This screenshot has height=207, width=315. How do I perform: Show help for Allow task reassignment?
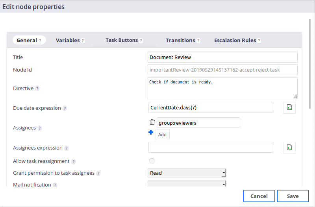(x=74, y=162)
